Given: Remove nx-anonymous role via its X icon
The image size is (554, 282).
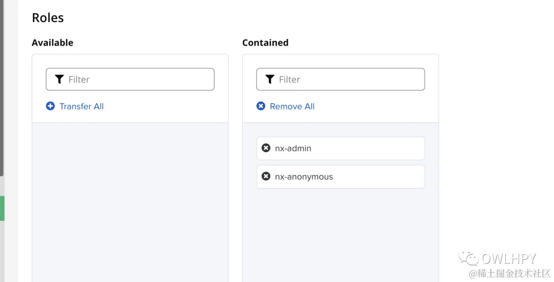Looking at the screenshot, I should [266, 176].
